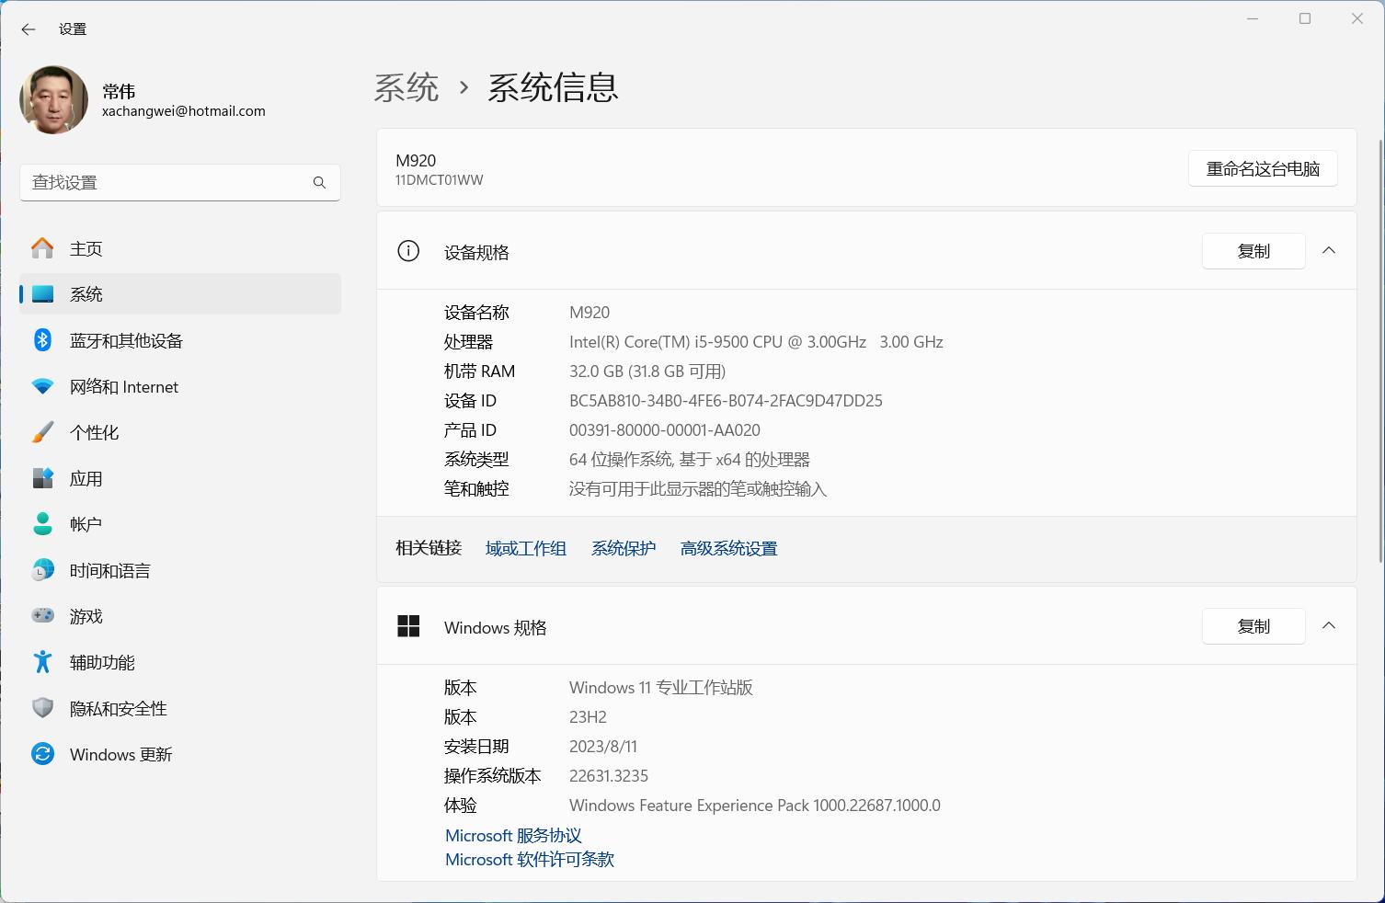Image resolution: width=1385 pixels, height=903 pixels.
Task: Click install date 2023/8/11
Action: (x=603, y=747)
